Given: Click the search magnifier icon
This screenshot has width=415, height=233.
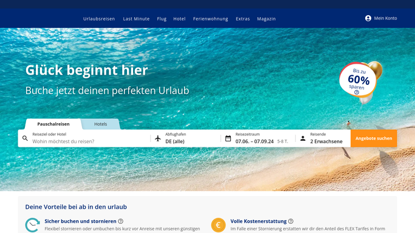Looking at the screenshot, I should [25, 138].
